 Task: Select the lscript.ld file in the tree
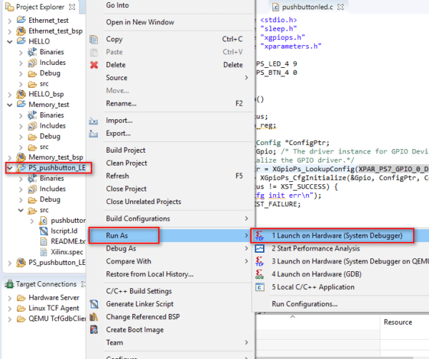[x=62, y=231]
